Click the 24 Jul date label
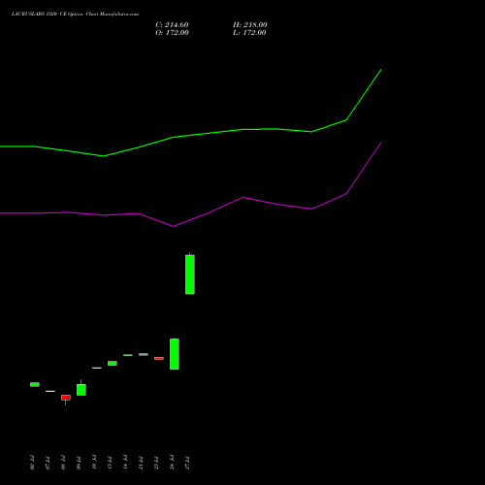Screen dimensions: 485x485 click(172, 463)
